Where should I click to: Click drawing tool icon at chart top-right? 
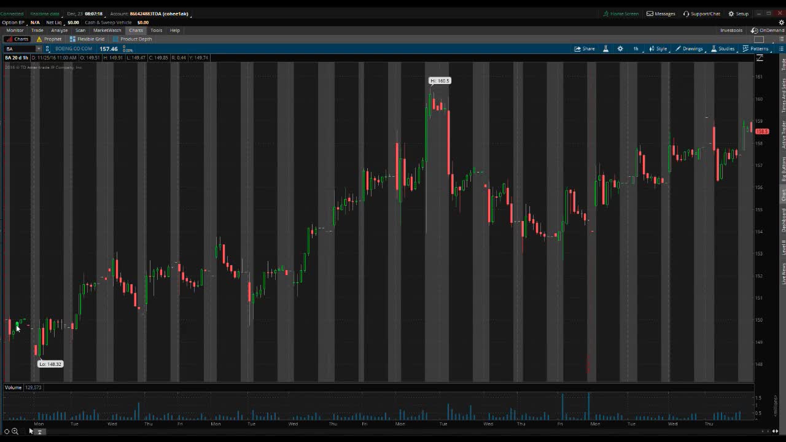760,58
